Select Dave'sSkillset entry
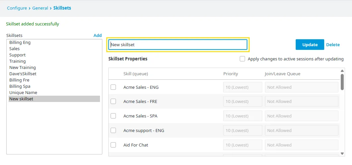Viewport: 352px width, 165px height. coord(54,74)
